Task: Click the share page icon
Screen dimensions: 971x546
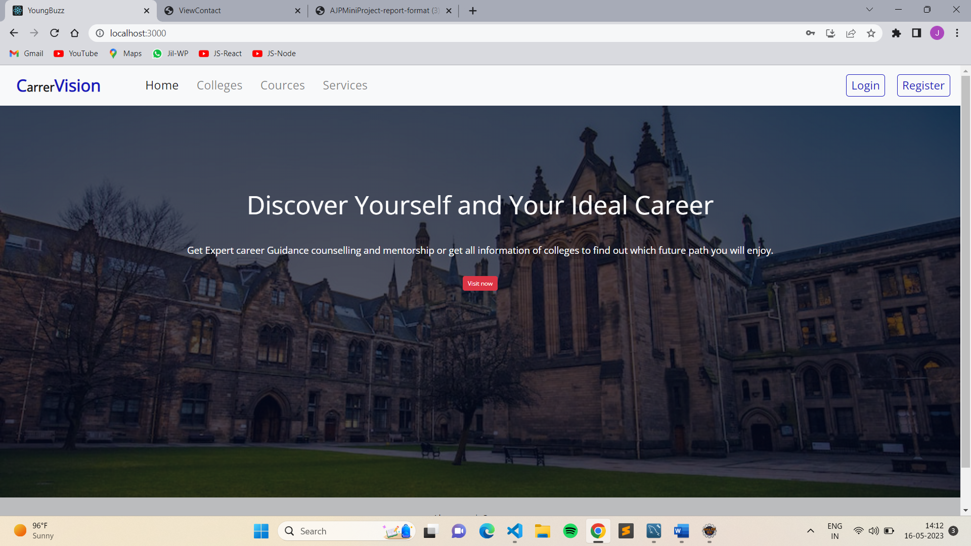Action: click(851, 33)
